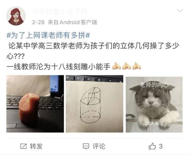
Task: Click the 转发 repost label
Action: click(x=36, y=146)
